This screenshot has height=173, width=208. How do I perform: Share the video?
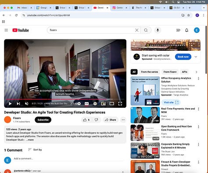111,120
